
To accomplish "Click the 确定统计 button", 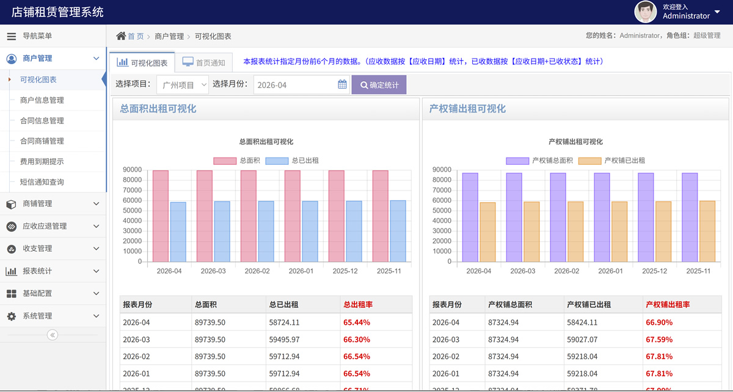I will pos(379,85).
